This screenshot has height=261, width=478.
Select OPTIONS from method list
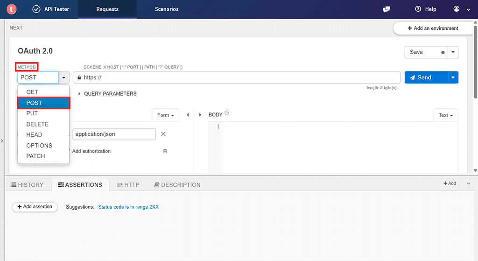point(43,145)
